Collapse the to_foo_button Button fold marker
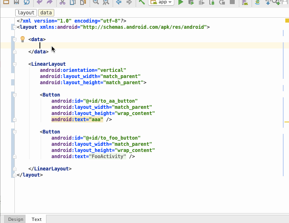The height and width of the screenshot is (223, 289). click(14, 132)
